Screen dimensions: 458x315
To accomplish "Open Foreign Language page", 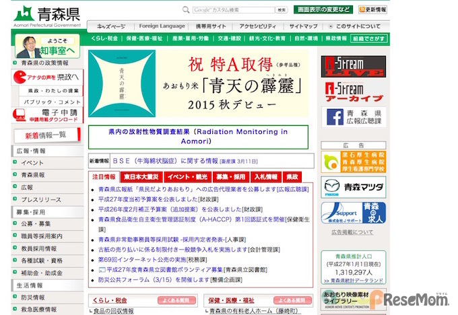I will (x=162, y=26).
